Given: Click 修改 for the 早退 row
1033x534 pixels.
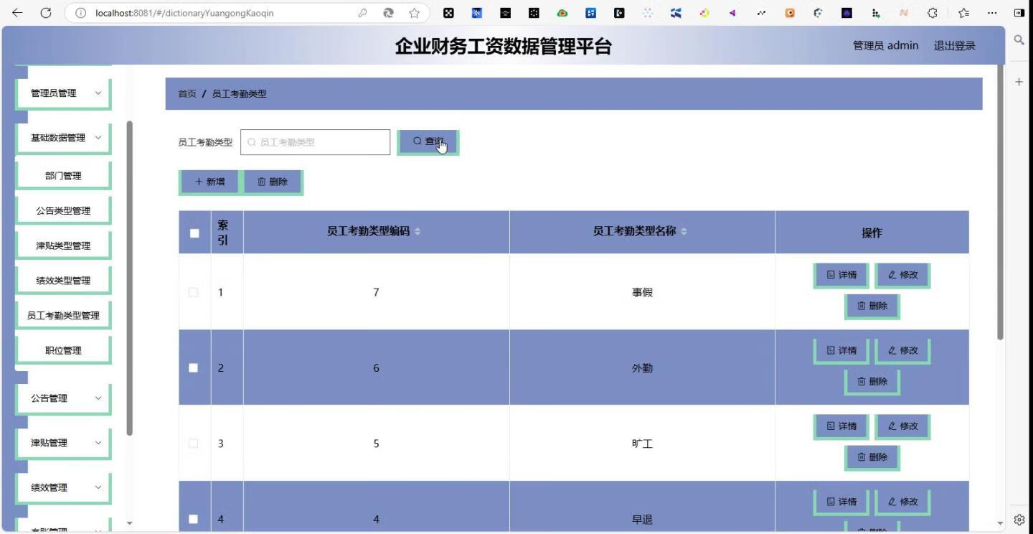Looking at the screenshot, I should [x=902, y=502].
